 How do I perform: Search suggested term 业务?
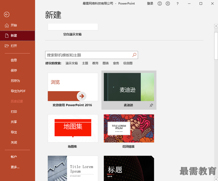click(116, 63)
